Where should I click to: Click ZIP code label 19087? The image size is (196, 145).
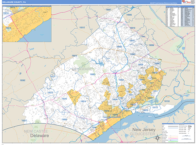click(x=108, y=9)
